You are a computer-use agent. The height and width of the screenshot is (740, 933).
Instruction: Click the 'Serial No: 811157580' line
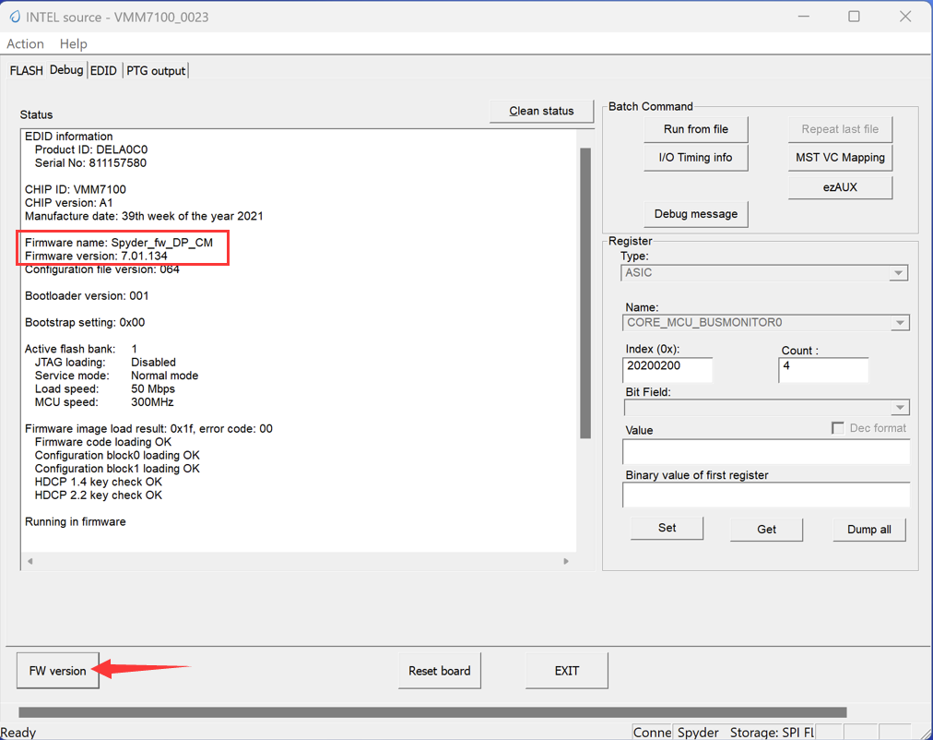[x=90, y=163]
